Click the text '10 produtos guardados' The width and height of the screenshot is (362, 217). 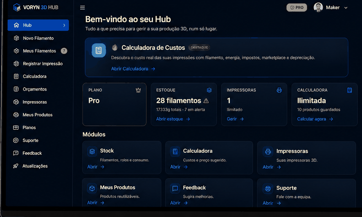pyautogui.click(x=319, y=110)
